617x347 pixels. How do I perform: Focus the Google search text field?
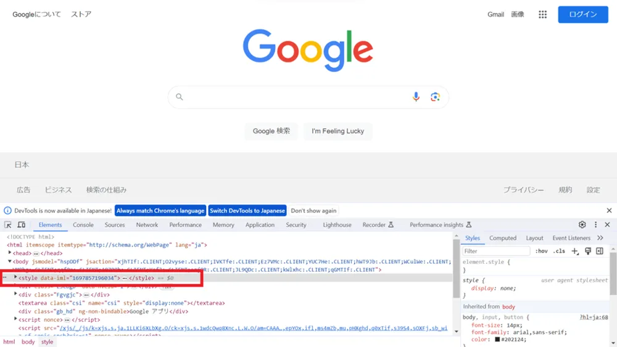(x=297, y=97)
